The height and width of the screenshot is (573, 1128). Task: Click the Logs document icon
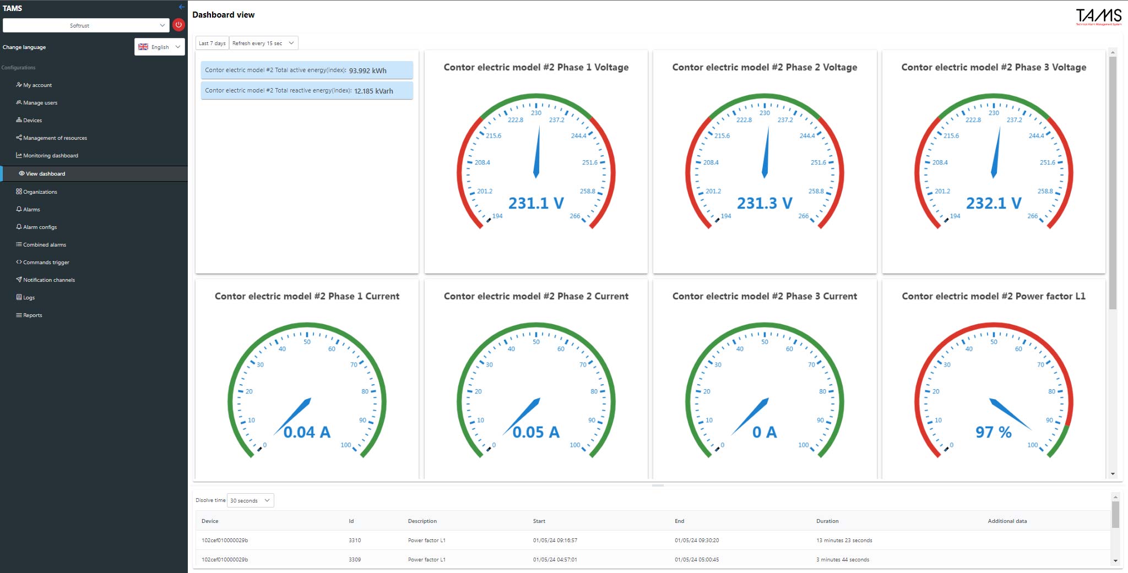tap(19, 297)
